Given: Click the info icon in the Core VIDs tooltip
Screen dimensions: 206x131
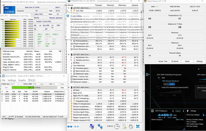Looking at the screenshot, I should point(68,16).
